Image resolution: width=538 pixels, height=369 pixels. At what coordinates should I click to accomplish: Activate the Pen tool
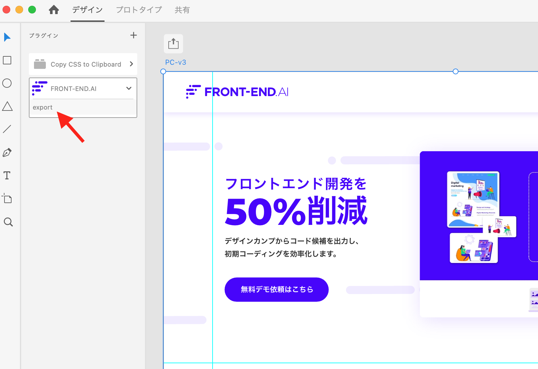pyautogui.click(x=7, y=152)
